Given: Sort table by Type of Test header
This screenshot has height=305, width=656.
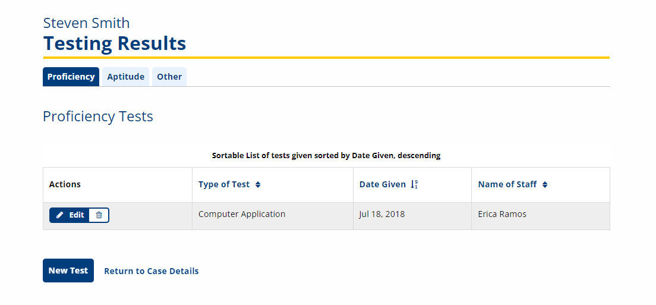Looking at the screenshot, I should coord(224,184).
